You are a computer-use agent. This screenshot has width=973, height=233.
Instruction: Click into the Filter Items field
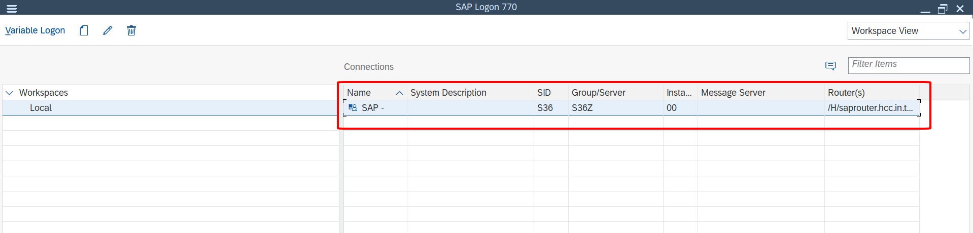coord(908,65)
